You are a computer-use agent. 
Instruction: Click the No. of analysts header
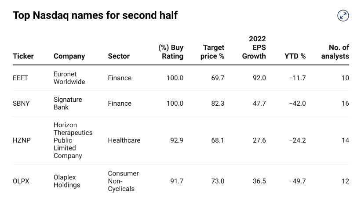[x=335, y=52]
